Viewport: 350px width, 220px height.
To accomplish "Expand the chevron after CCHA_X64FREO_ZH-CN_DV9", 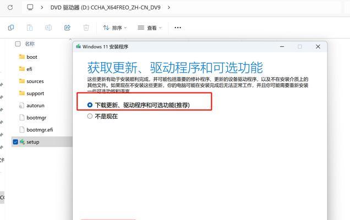I will click(x=169, y=7).
